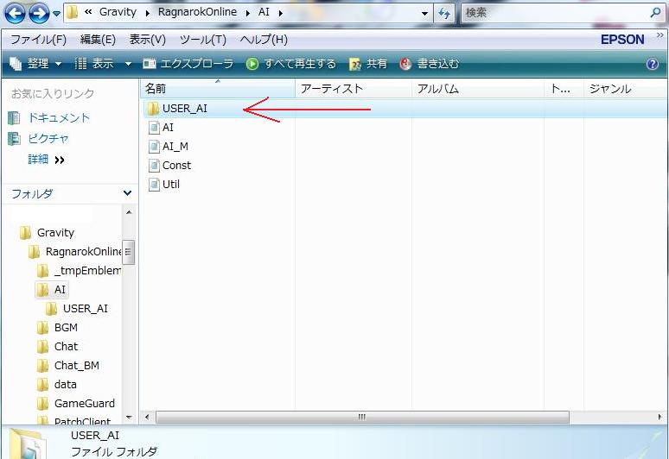Click the RagnarokOnline breadcrumb segment

197,12
